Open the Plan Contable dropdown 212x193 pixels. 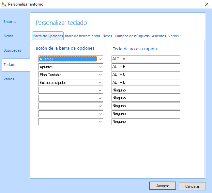100,75
